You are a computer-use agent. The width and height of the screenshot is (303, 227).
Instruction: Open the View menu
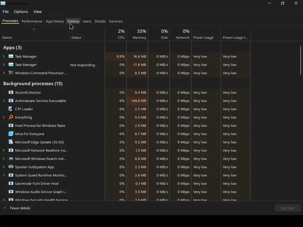(38, 12)
